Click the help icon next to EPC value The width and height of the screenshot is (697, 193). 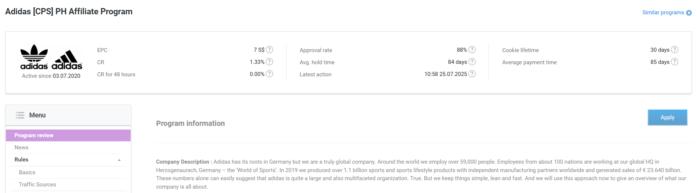click(269, 50)
